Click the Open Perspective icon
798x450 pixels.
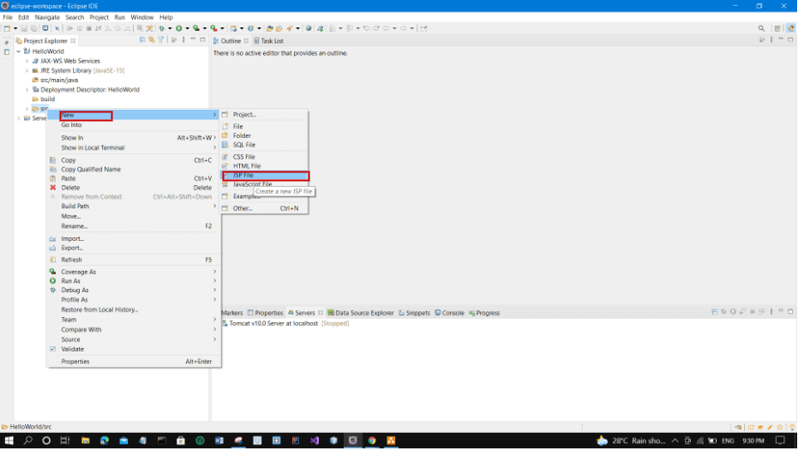point(777,28)
